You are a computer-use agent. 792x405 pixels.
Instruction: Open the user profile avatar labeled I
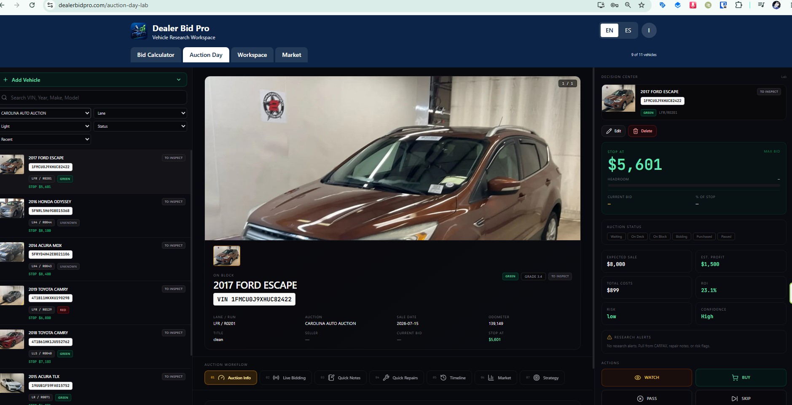point(649,30)
